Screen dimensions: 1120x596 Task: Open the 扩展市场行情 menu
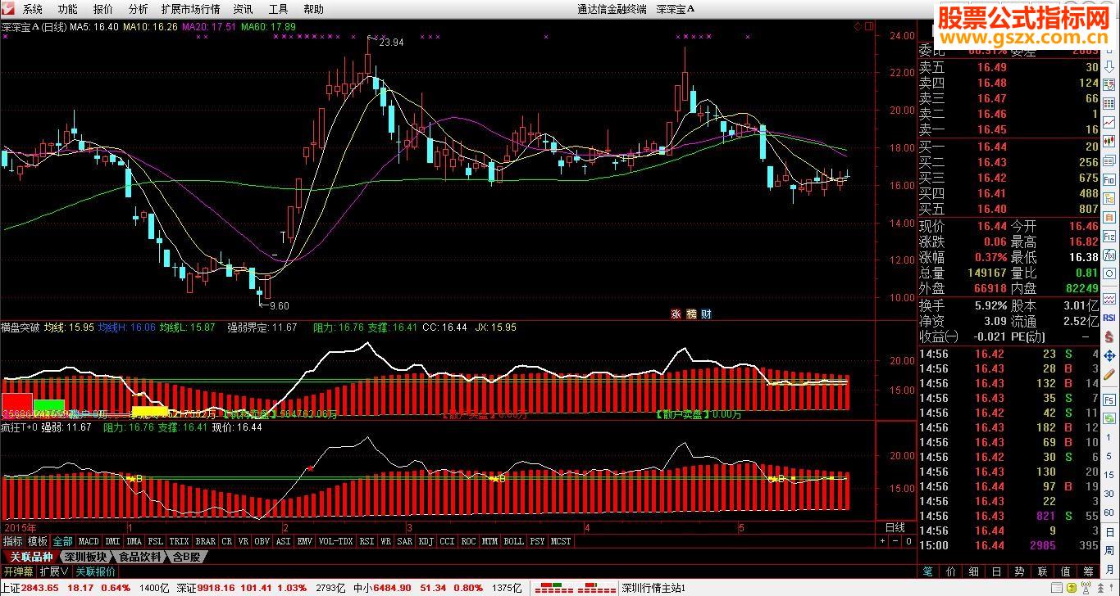click(191, 9)
